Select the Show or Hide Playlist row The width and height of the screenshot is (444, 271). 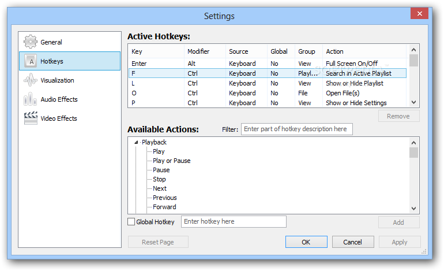click(x=268, y=83)
